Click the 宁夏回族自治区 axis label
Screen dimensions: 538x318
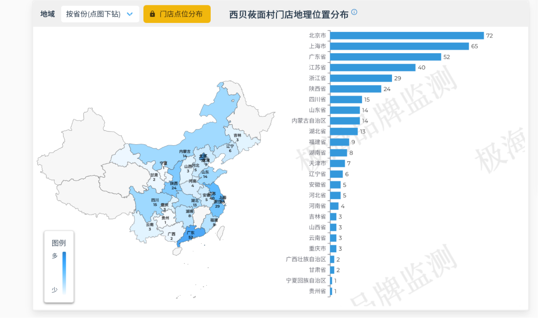coord(306,281)
